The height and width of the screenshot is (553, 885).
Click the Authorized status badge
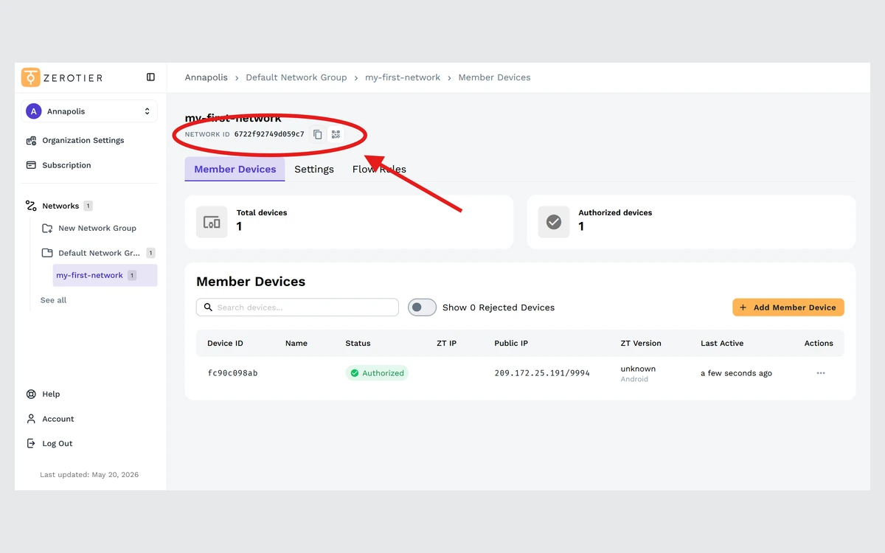coord(377,373)
